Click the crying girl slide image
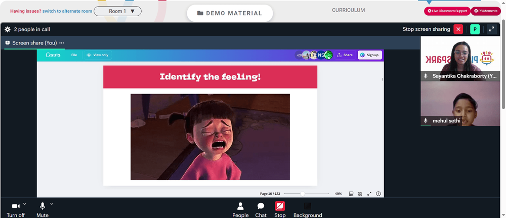Screen dimensions: 506x218 [x=210, y=137]
